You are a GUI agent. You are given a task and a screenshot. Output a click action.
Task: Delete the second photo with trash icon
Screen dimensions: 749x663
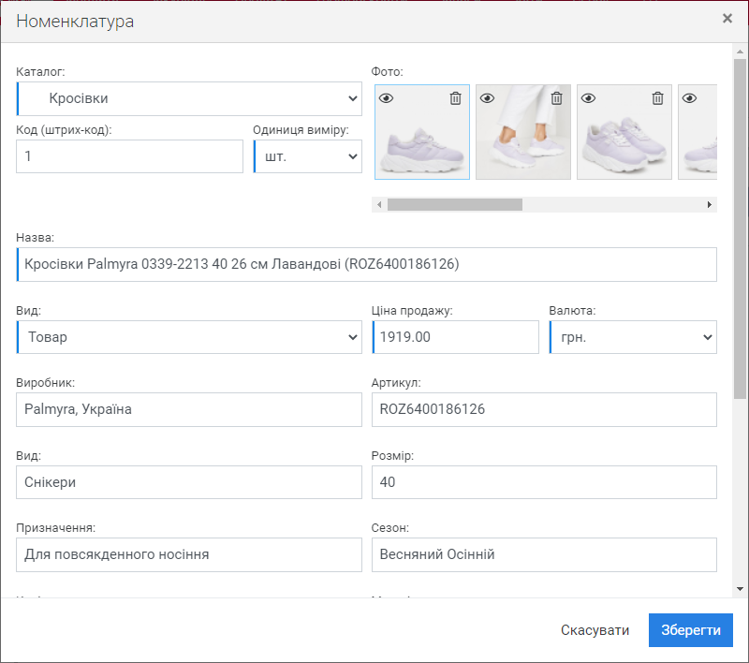coord(556,98)
